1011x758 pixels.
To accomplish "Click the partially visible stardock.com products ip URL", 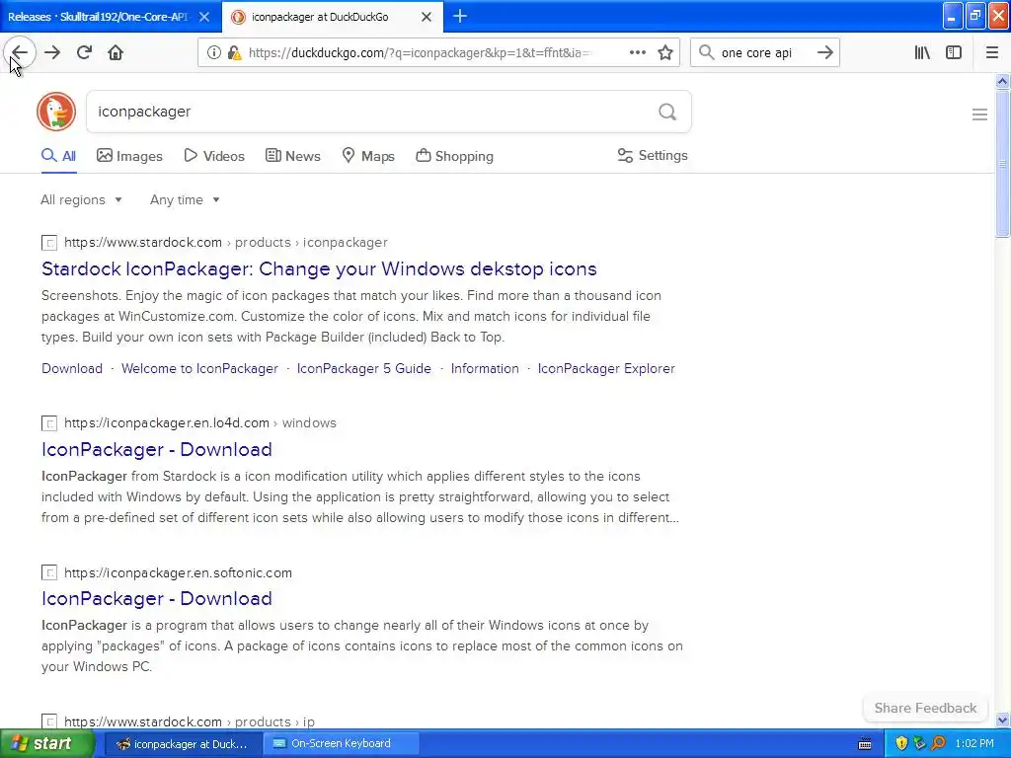I will pyautogui.click(x=190, y=721).
